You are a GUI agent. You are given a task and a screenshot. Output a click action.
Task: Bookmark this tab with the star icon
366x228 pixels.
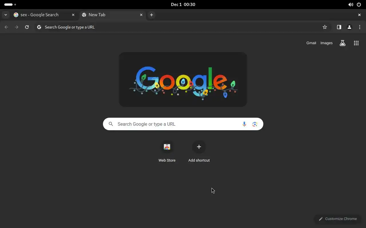click(x=325, y=27)
